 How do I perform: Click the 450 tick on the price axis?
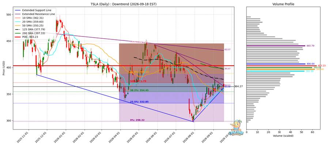(9, 41)
